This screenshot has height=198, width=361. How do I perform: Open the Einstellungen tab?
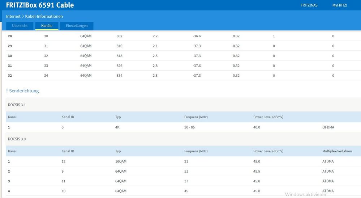click(x=77, y=26)
